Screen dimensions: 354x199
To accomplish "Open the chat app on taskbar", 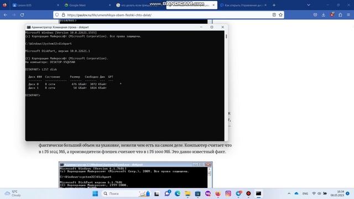I will [x=167, y=193].
